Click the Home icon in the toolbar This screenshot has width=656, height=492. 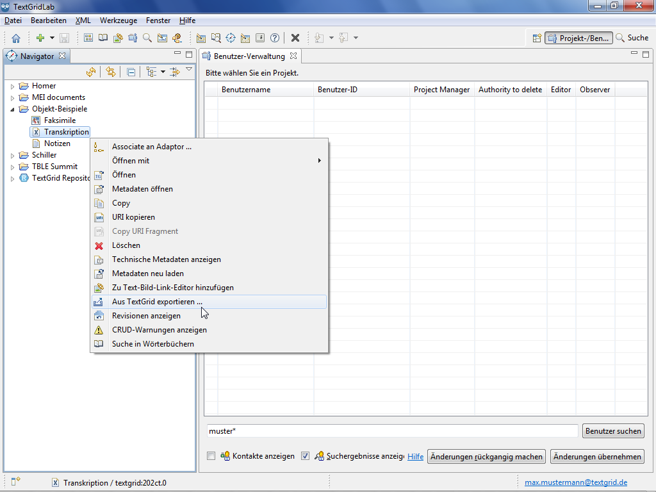click(16, 38)
